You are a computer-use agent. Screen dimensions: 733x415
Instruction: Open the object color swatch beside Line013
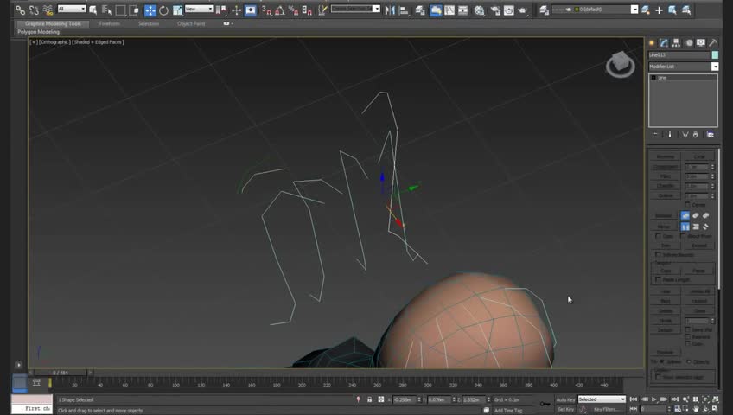point(715,55)
